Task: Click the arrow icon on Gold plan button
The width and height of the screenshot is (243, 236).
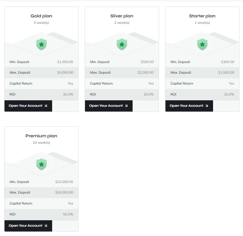Action: (46, 106)
